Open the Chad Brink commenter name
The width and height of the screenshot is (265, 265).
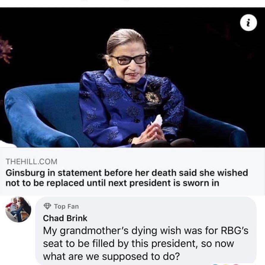pos(65,218)
